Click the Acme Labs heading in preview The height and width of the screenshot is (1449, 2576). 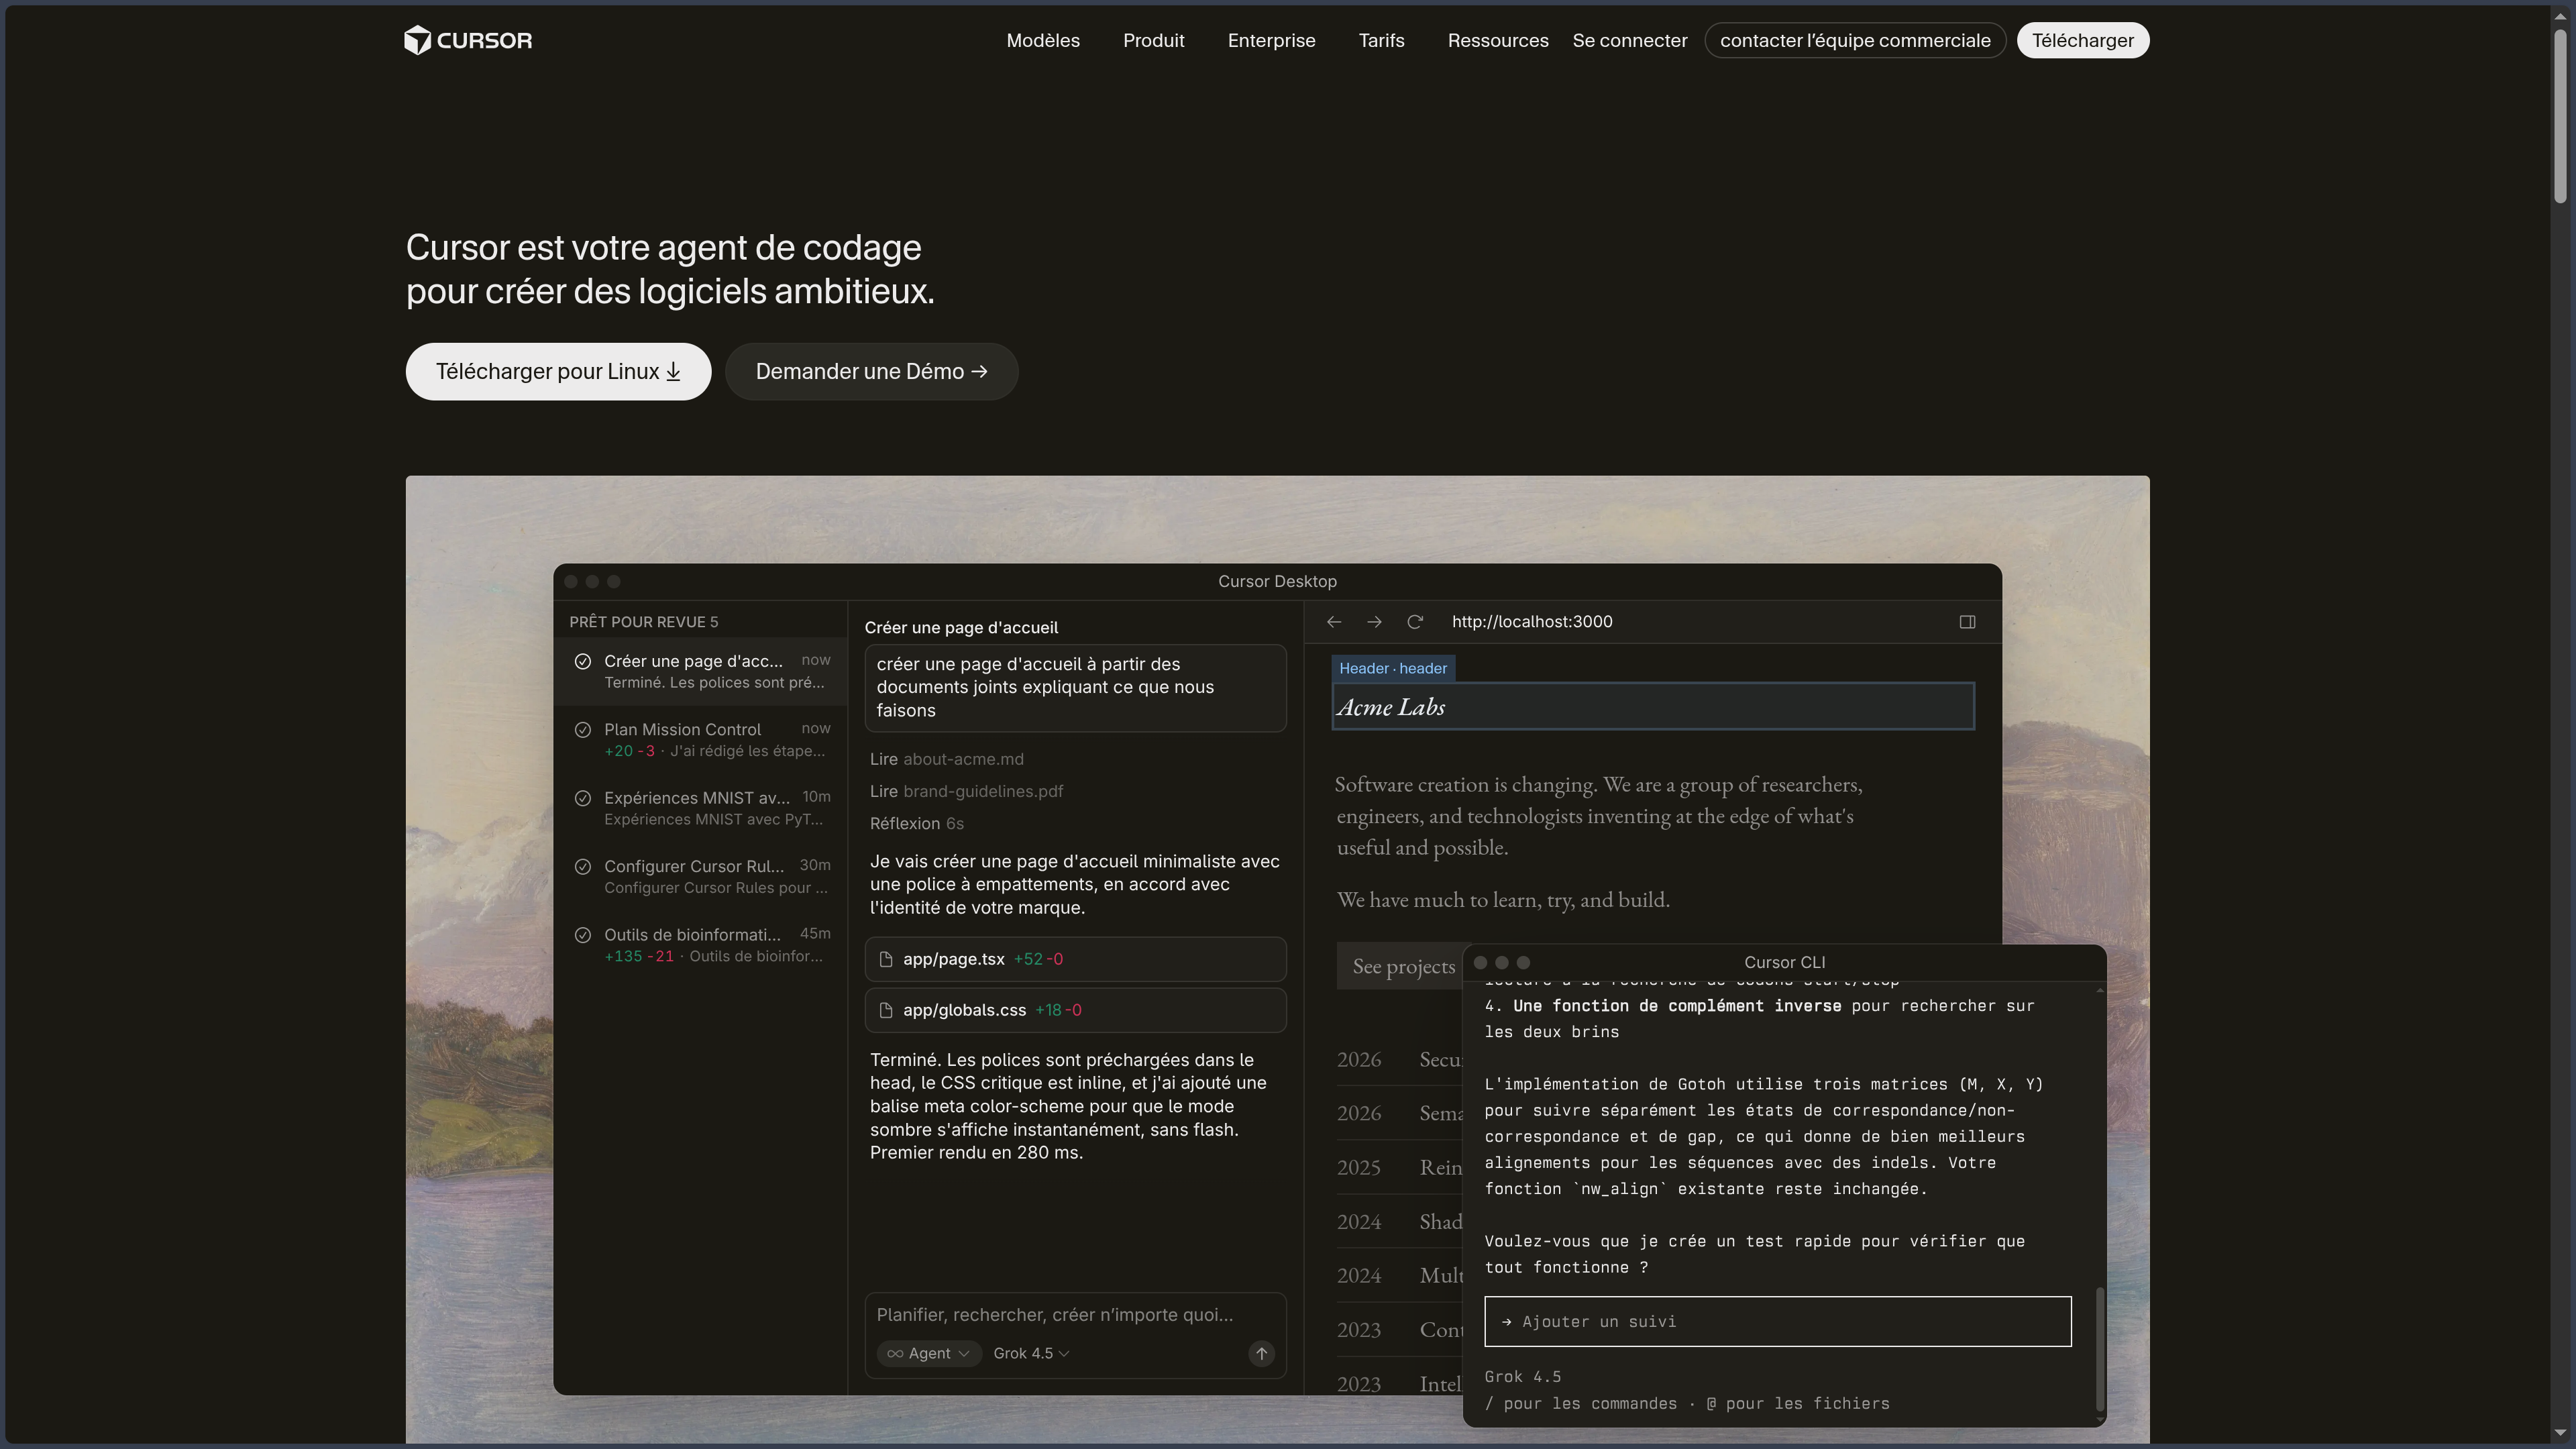click(1391, 708)
